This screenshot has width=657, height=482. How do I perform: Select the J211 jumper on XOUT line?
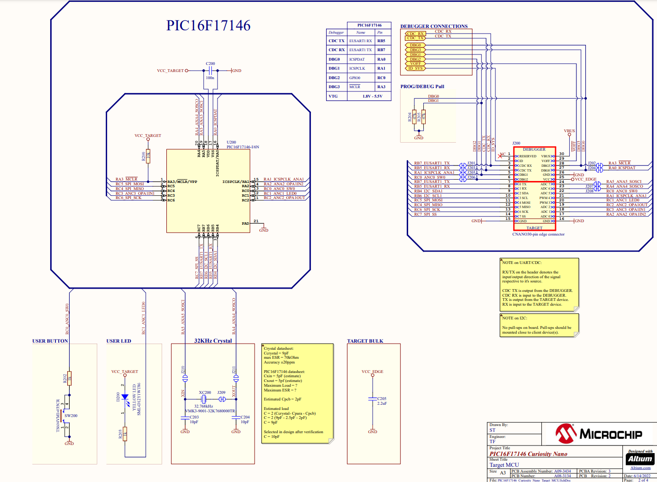point(236,378)
